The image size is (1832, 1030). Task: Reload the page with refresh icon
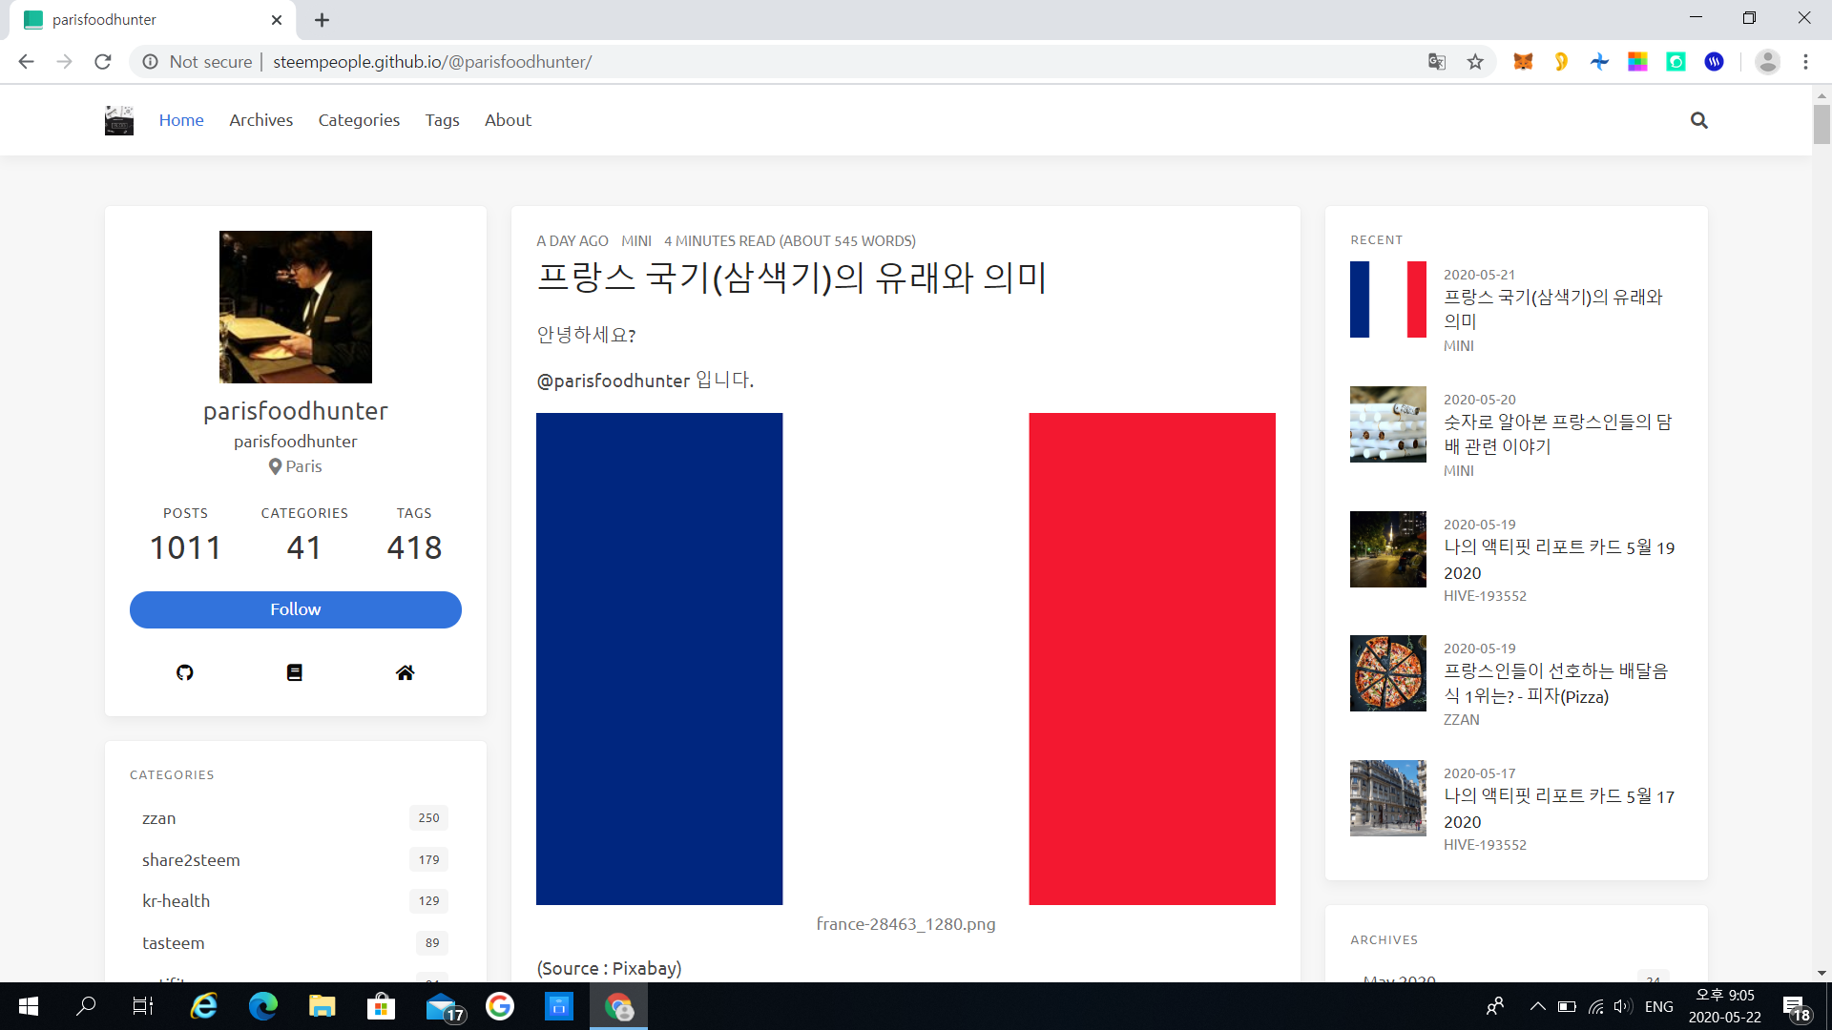click(x=103, y=62)
